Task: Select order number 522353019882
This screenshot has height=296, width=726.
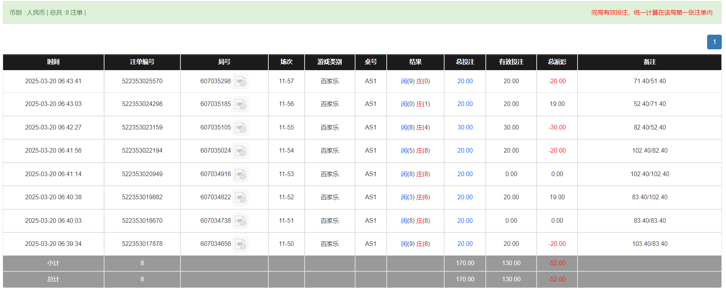Action: tap(142, 197)
